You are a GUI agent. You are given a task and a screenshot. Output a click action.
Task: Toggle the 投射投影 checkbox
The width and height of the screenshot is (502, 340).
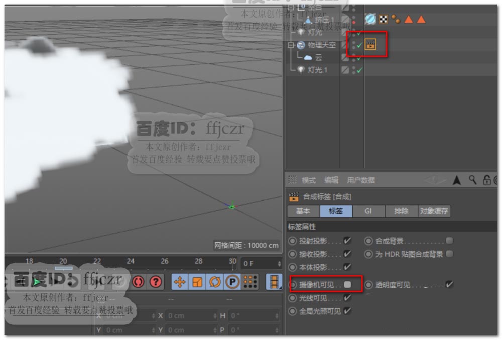(x=347, y=241)
